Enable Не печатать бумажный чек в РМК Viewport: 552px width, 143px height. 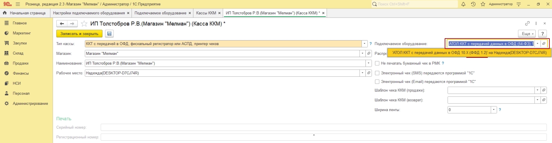pyautogui.click(x=377, y=63)
